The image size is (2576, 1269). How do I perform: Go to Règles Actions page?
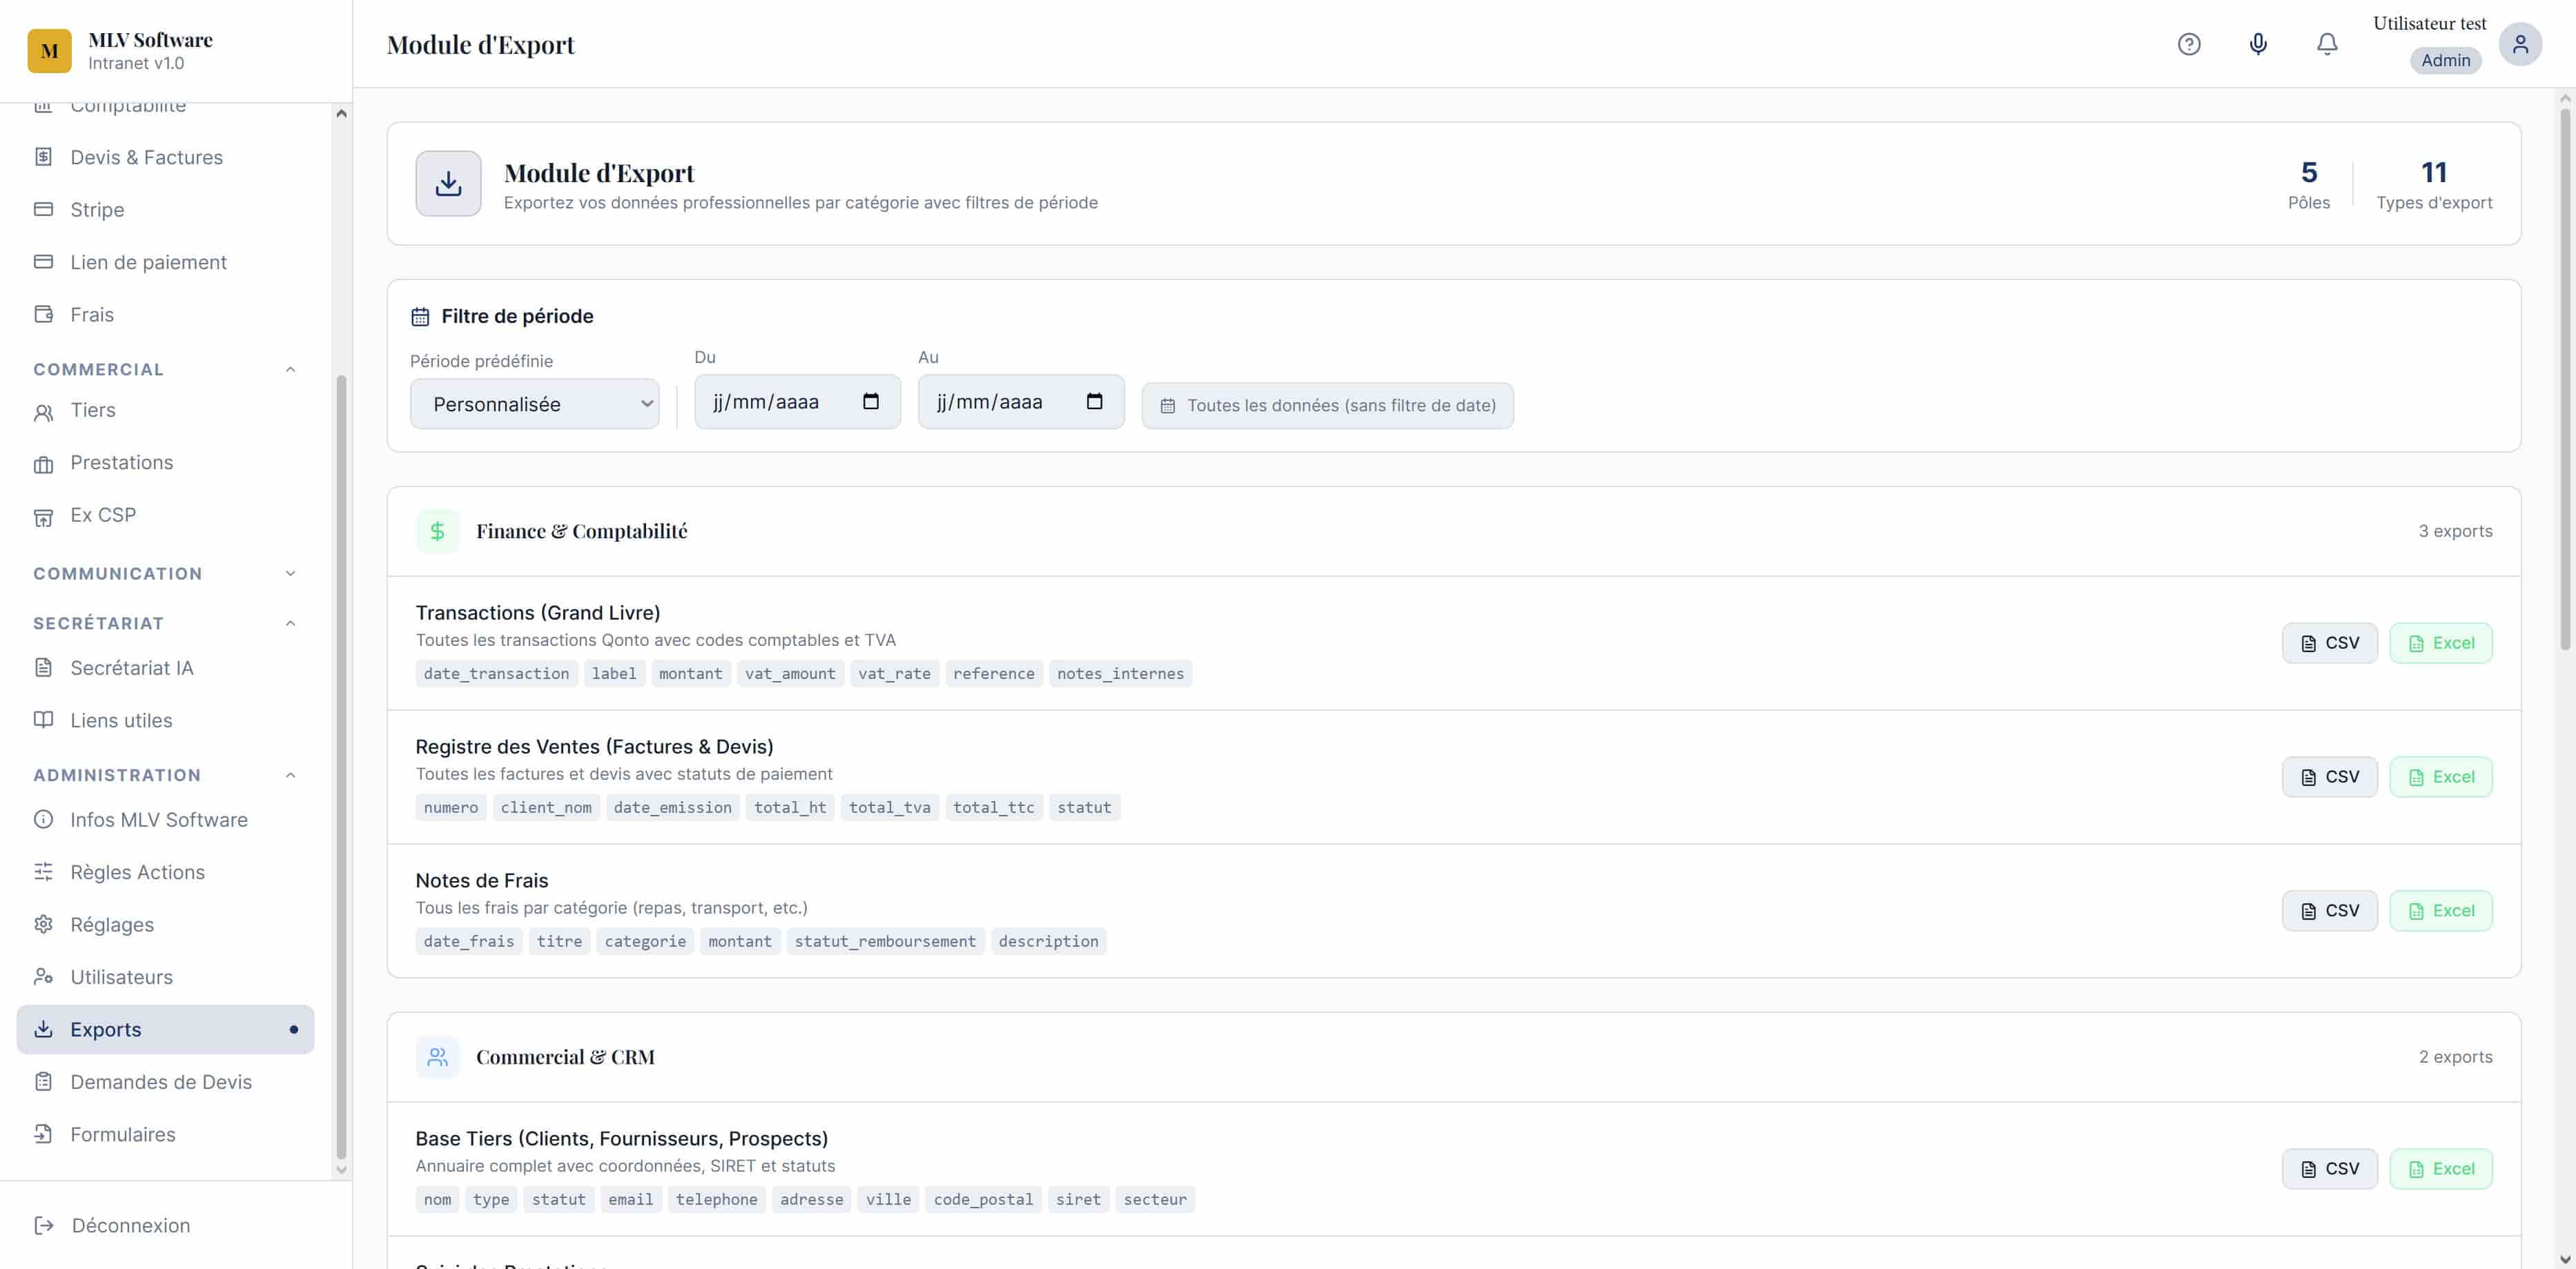166,872
